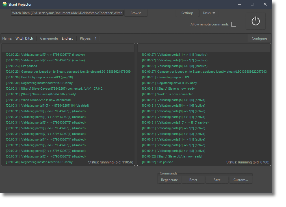This screenshot has height=207, width=286.
Task: Click log line '[Shard] Slave Caves(879843267) ready!'
Action: click(41, 94)
